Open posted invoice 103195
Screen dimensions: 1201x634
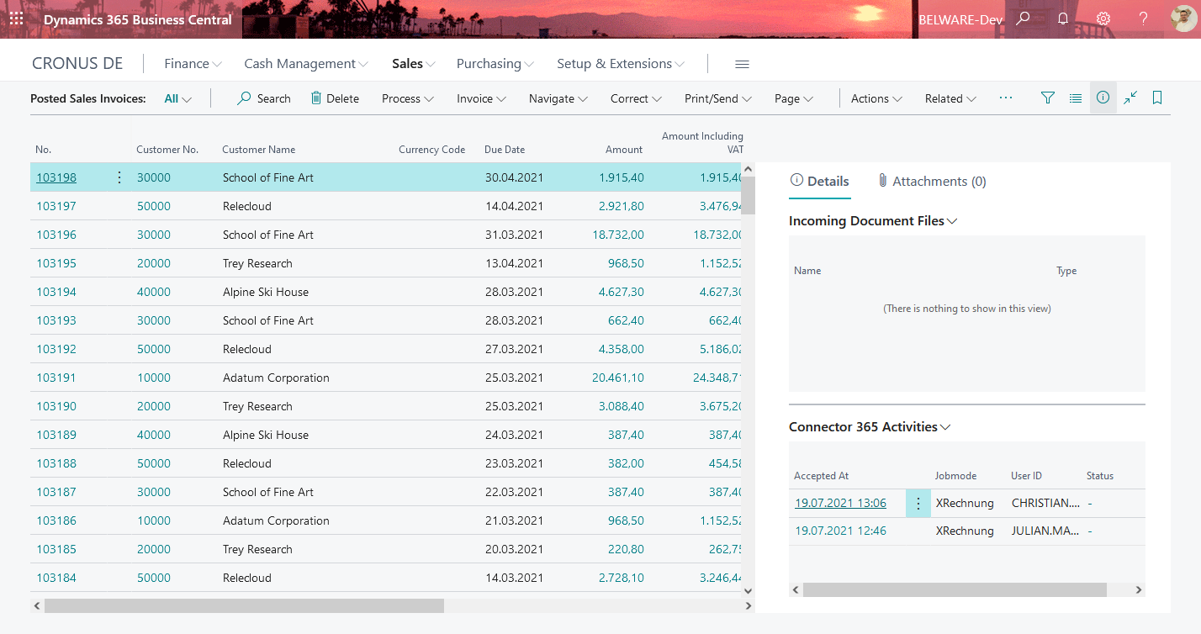(56, 263)
